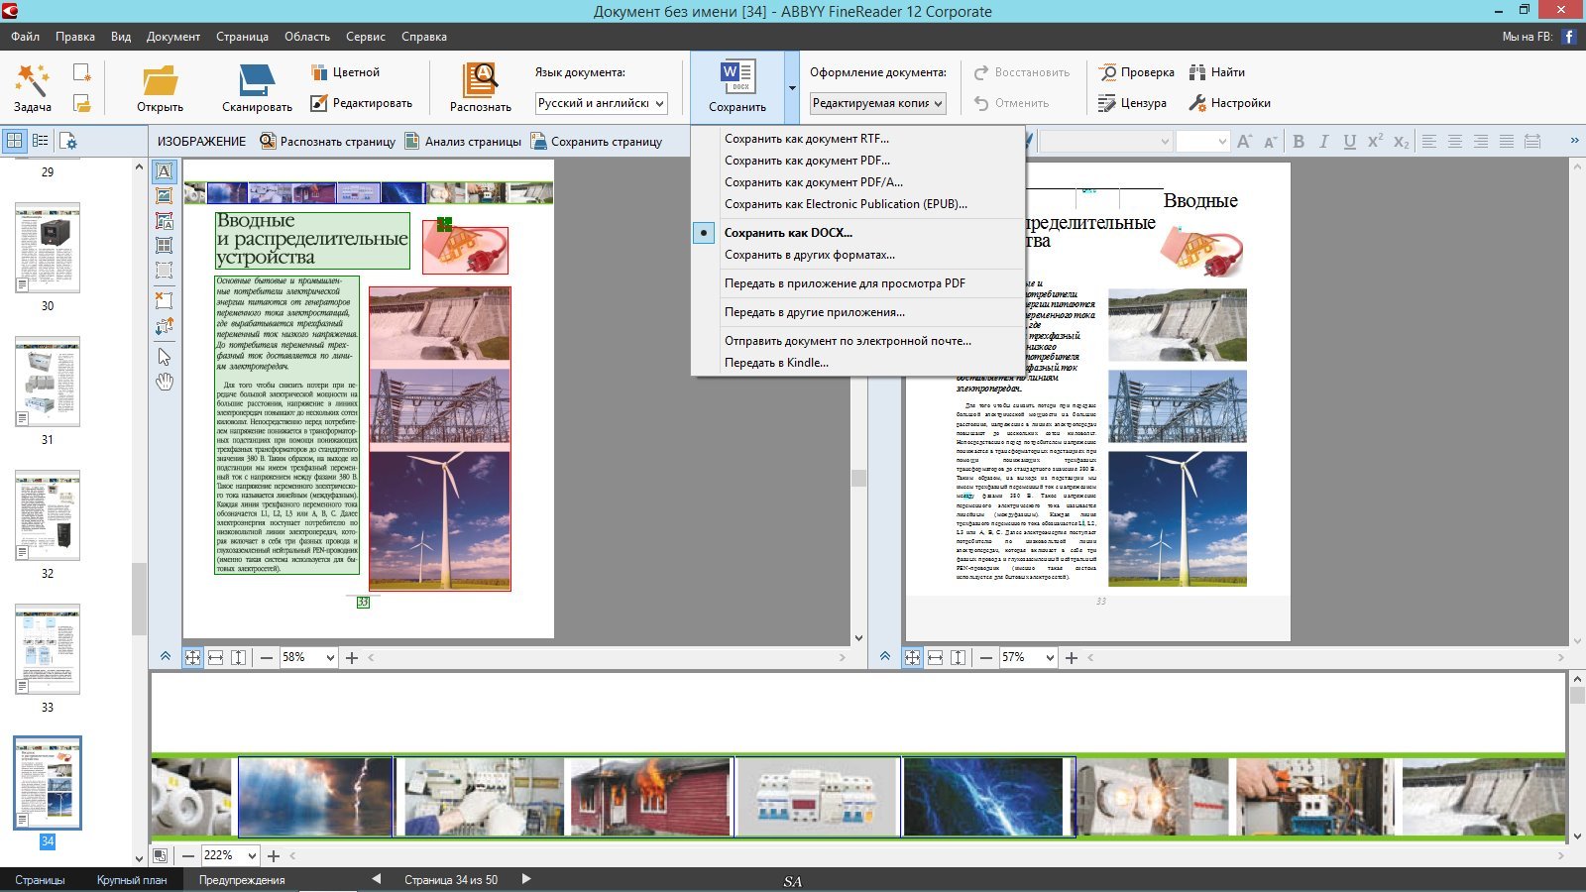
Task: Toggle Цветной color mode
Action: click(x=345, y=72)
